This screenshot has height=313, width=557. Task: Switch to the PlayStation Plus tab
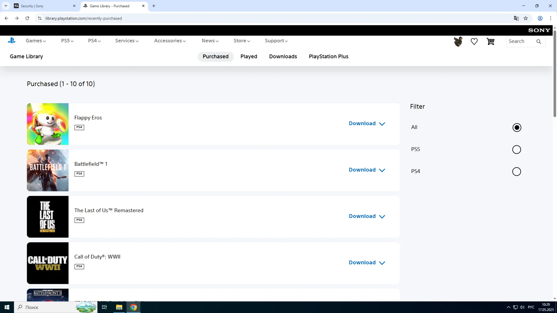click(328, 57)
